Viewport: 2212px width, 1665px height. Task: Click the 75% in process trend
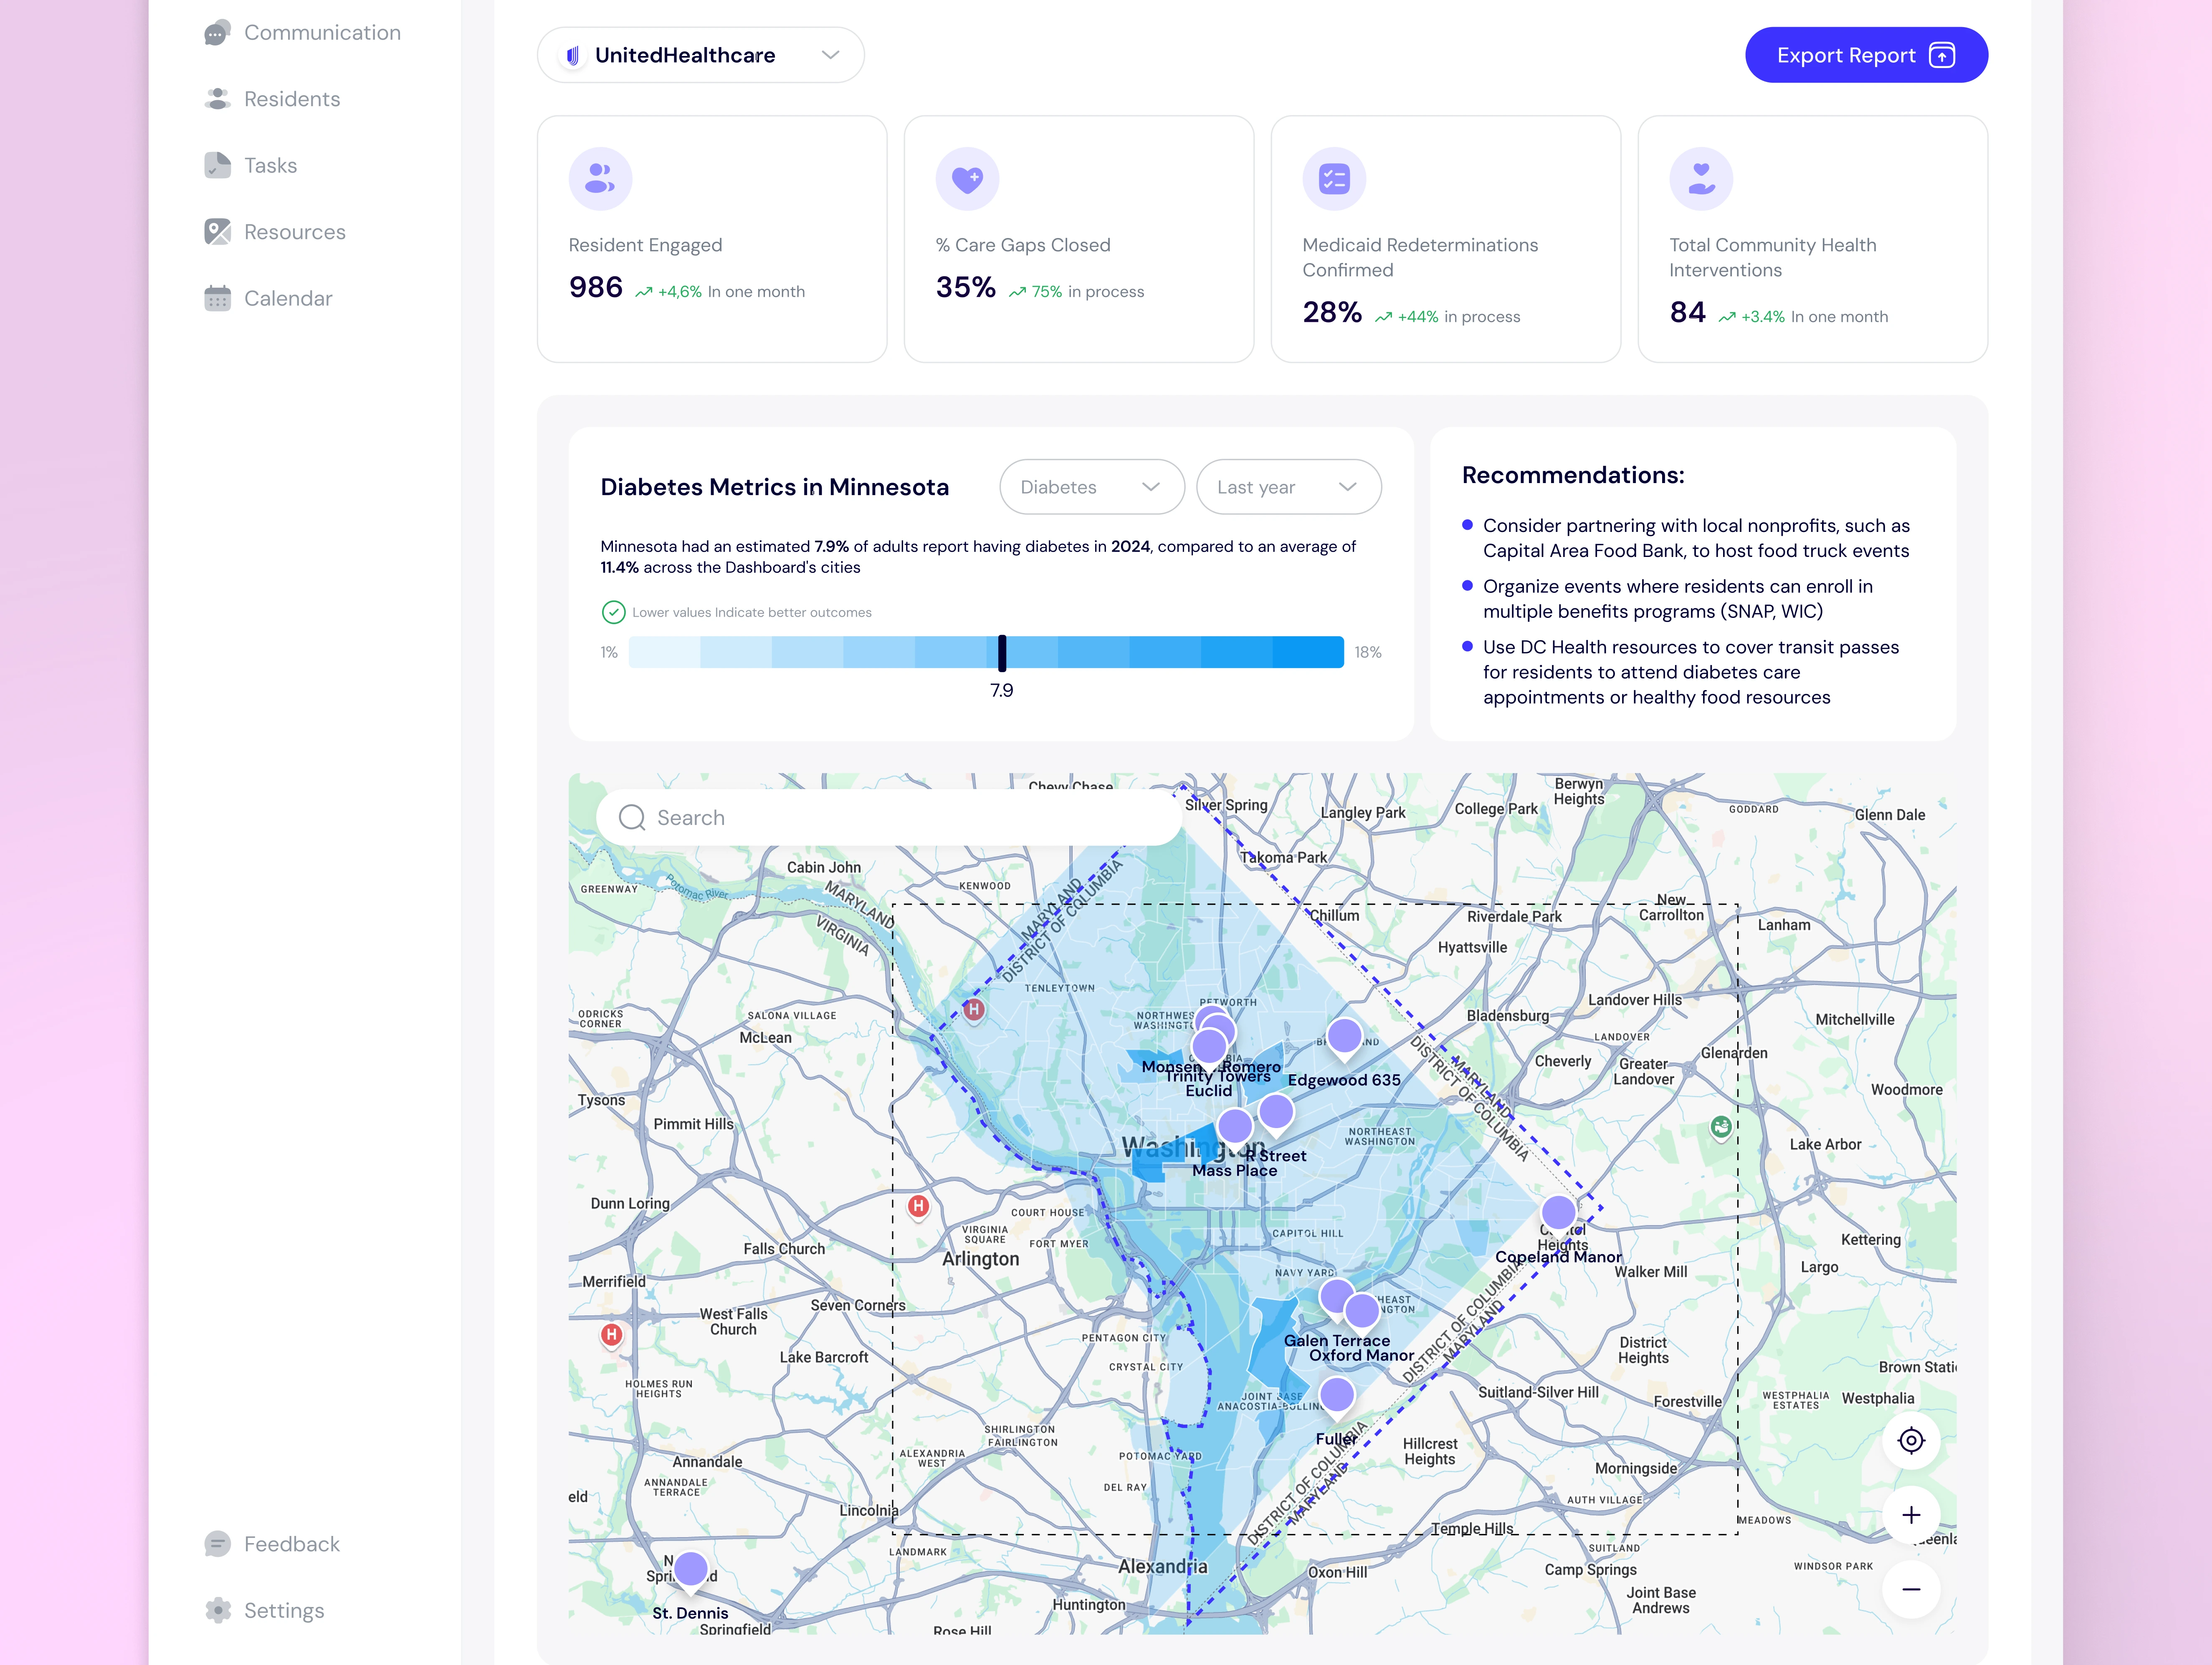click(1077, 292)
